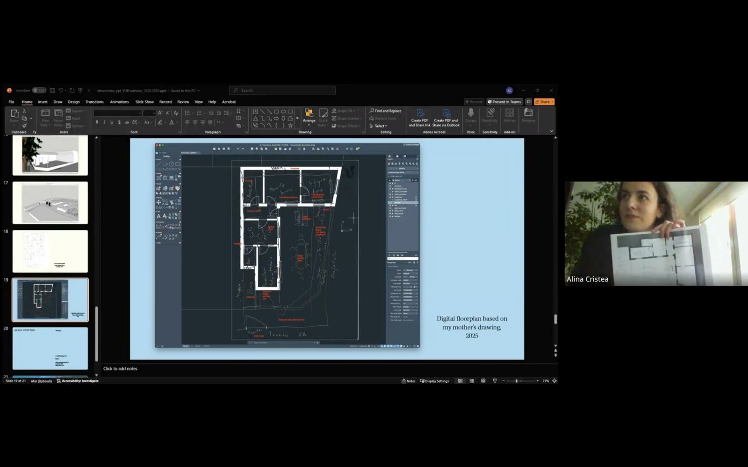Click Fit slide to window icon
Viewport: 748px width, 467px height.
pyautogui.click(x=554, y=381)
